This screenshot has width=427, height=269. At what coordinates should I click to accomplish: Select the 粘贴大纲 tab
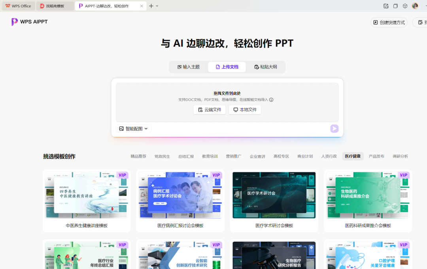[266, 67]
